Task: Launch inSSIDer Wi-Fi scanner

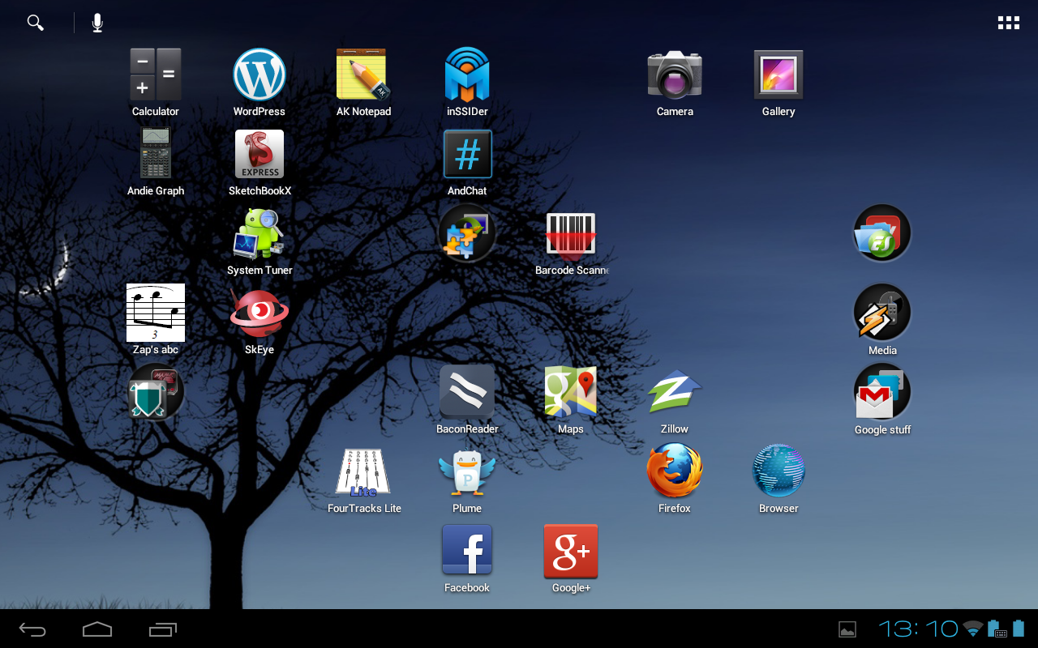Action: 467,83
